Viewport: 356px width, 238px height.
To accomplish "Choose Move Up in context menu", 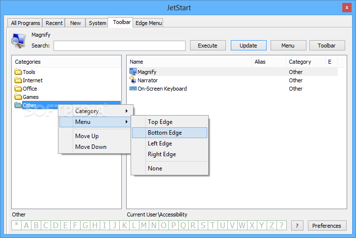I will point(95,136).
